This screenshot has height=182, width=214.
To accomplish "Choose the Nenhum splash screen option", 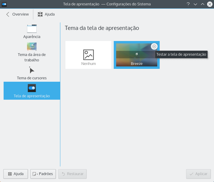I will click(88, 55).
